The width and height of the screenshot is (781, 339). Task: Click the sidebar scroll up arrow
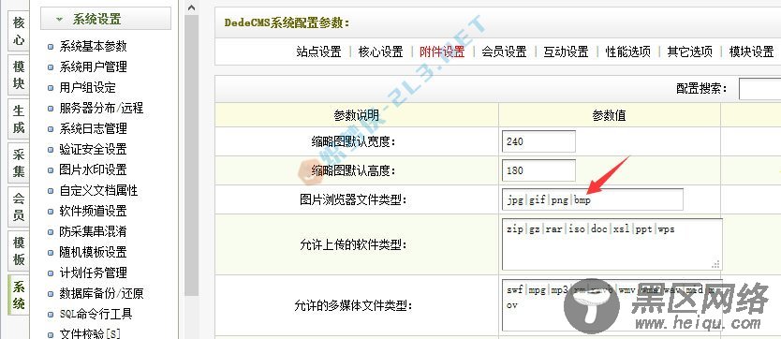[x=192, y=7]
